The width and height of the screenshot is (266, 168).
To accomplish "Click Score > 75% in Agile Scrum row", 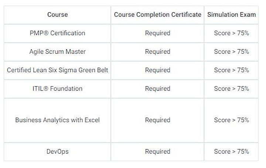I will click(x=231, y=51).
